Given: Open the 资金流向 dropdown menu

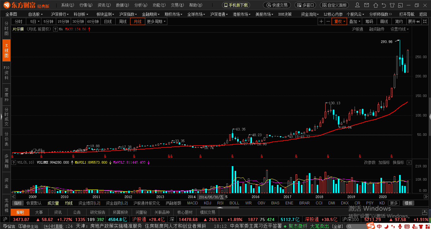Looking at the screenshot, I should (309, 14).
